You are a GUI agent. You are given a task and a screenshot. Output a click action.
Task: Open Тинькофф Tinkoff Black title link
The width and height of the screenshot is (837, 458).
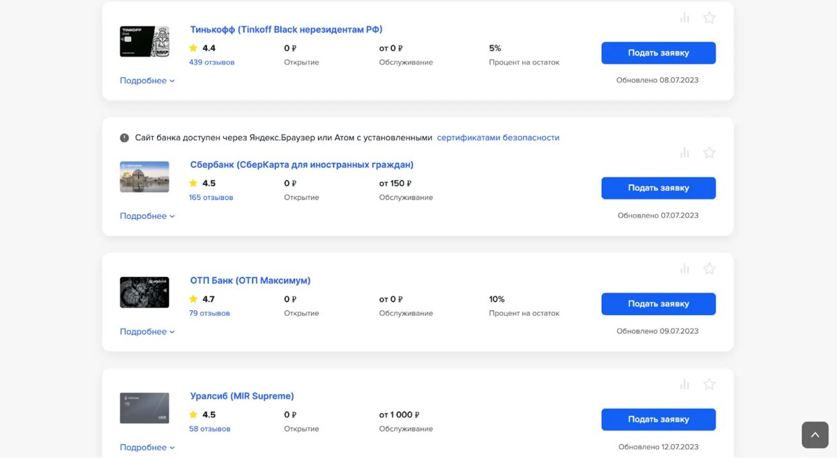286,29
